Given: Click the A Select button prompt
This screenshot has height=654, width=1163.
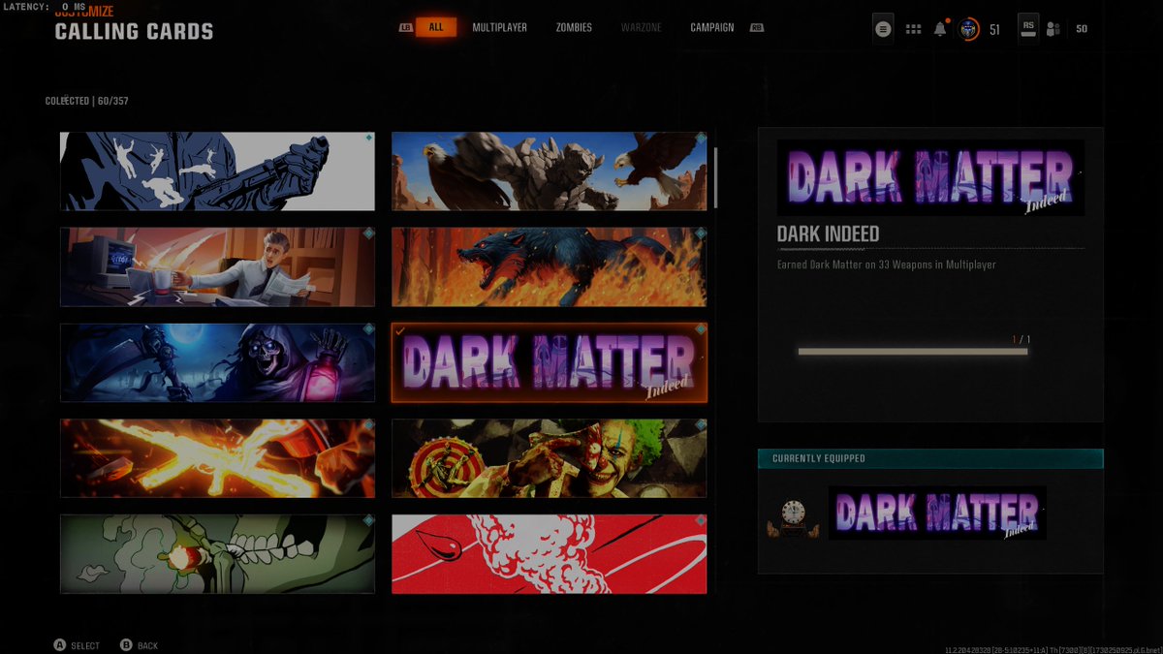Looking at the screenshot, I should tap(77, 645).
